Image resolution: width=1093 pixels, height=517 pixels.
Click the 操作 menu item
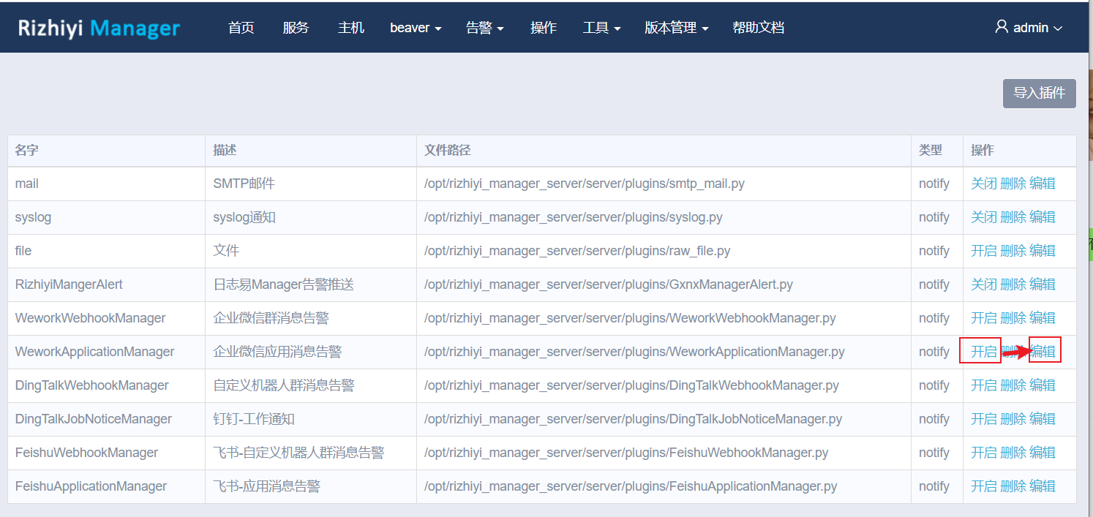point(544,27)
